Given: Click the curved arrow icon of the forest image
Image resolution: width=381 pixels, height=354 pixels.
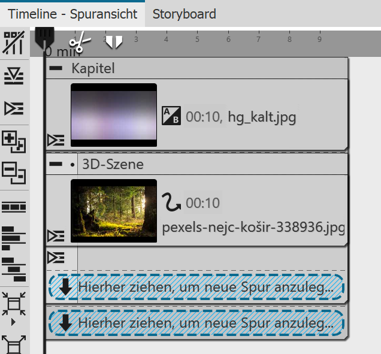Looking at the screenshot, I should [172, 204].
